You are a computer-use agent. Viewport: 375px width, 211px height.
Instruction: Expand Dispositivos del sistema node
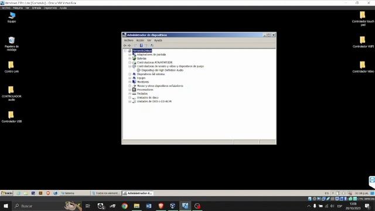point(129,74)
